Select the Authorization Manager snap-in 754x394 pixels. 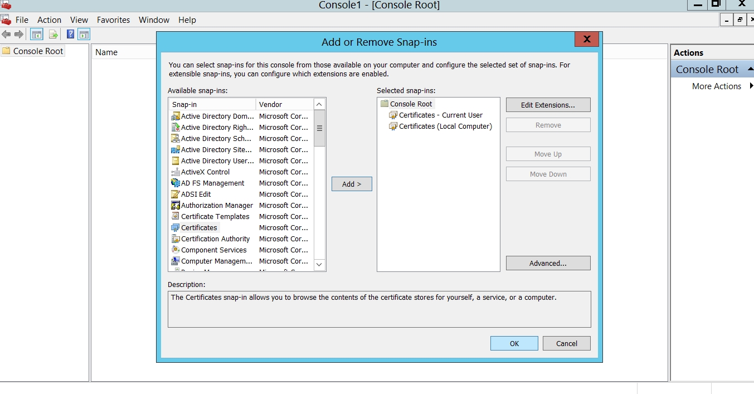tap(216, 206)
